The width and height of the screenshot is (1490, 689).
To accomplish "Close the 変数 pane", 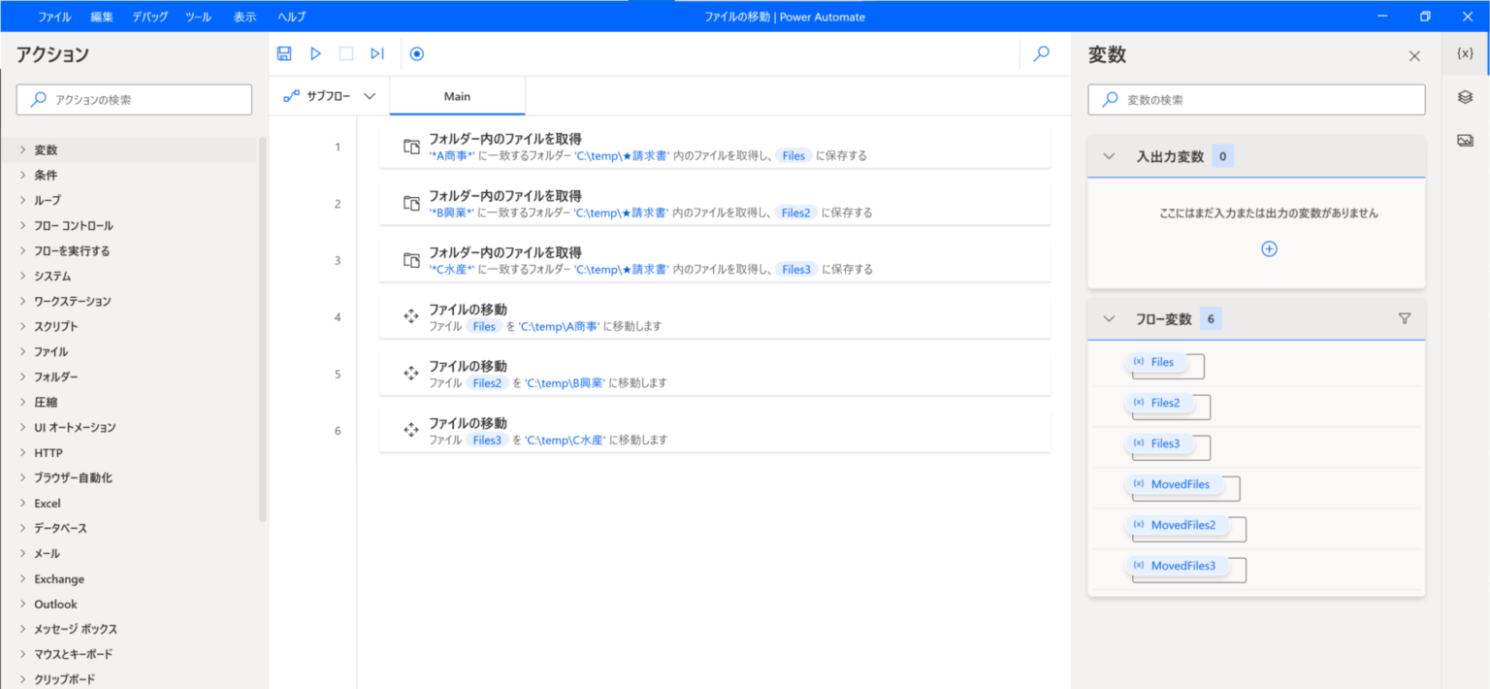I will [1413, 55].
